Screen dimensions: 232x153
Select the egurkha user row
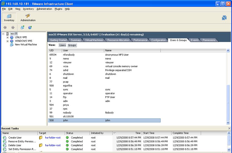(x=105, y=86)
